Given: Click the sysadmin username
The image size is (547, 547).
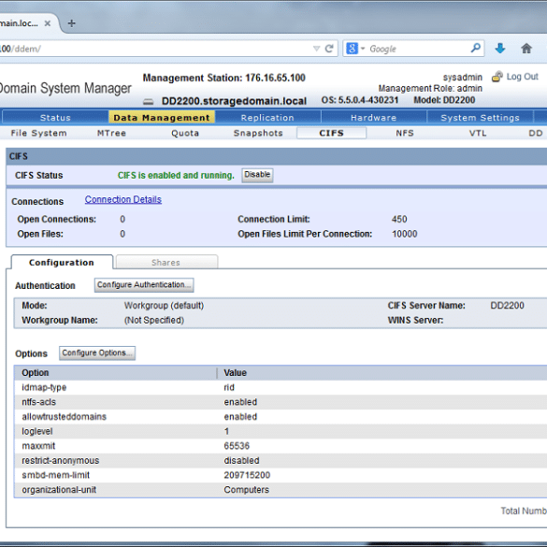Looking at the screenshot, I should (463, 77).
